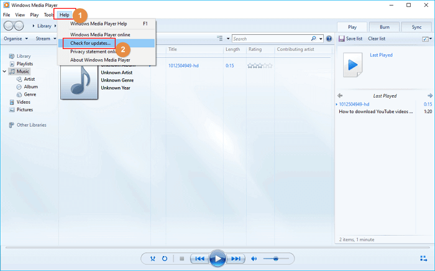Viewport: 435px width, 271px height.
Task: Open the Organise dropdown
Action: tap(16, 39)
